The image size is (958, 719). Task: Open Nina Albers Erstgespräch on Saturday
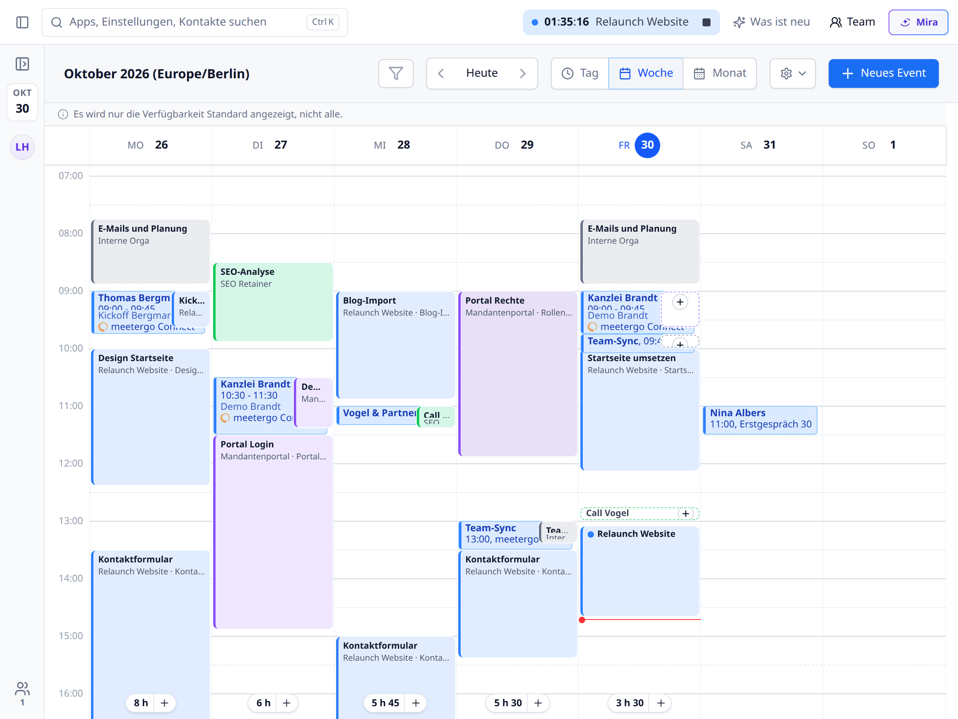tap(760, 420)
